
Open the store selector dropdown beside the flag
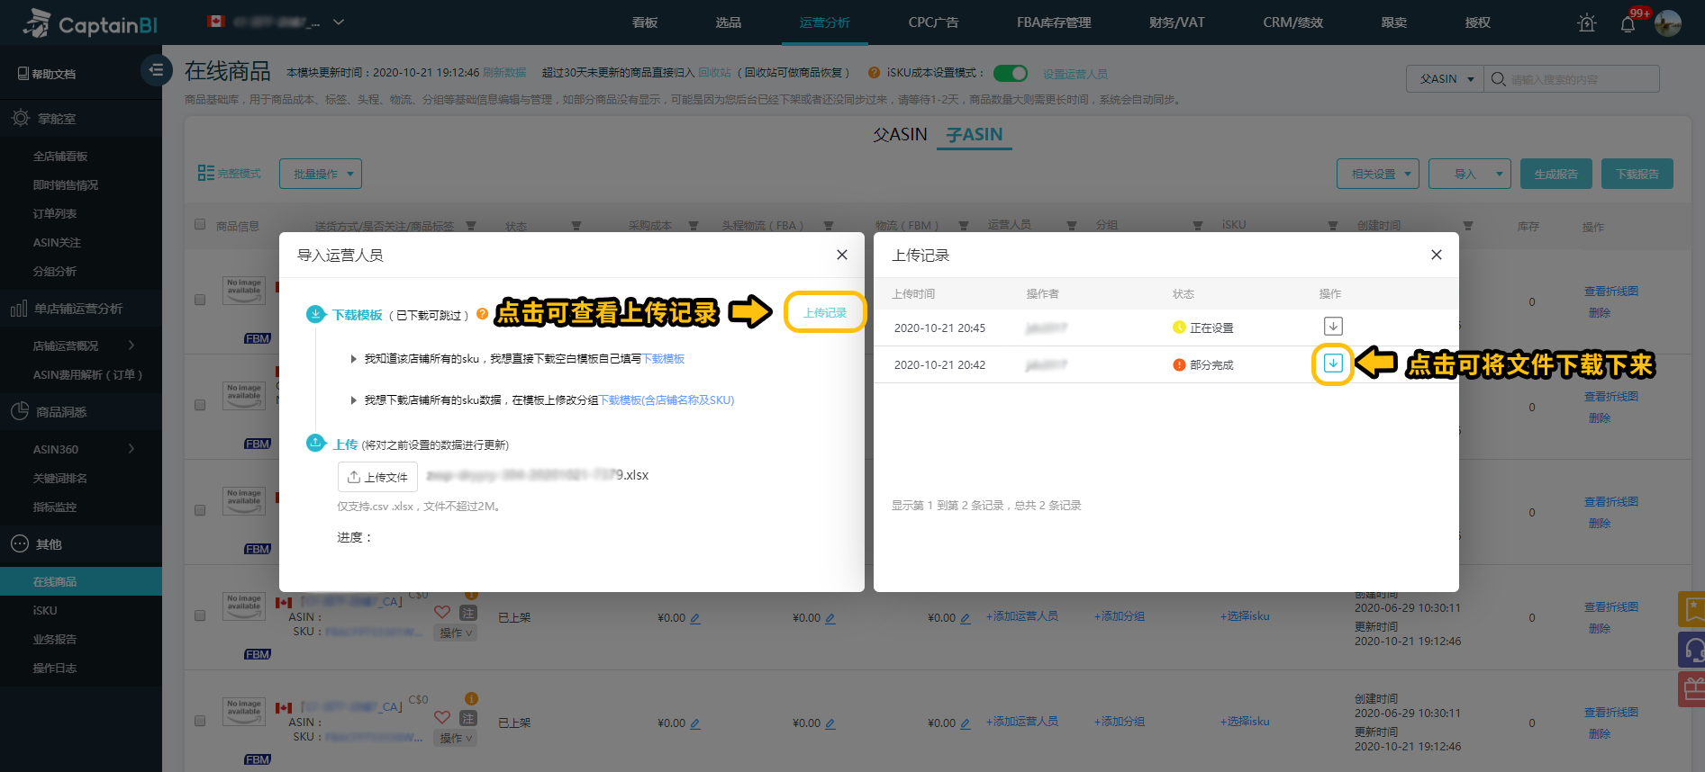(339, 22)
